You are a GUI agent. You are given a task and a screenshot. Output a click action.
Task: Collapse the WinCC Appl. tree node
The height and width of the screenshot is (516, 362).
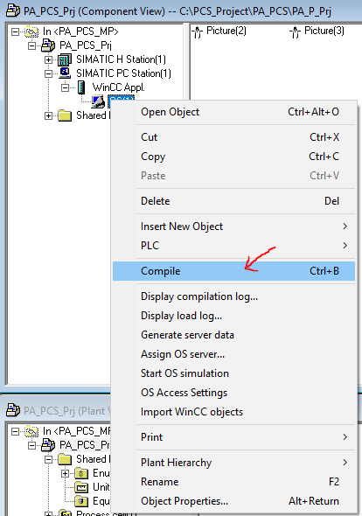[65, 87]
